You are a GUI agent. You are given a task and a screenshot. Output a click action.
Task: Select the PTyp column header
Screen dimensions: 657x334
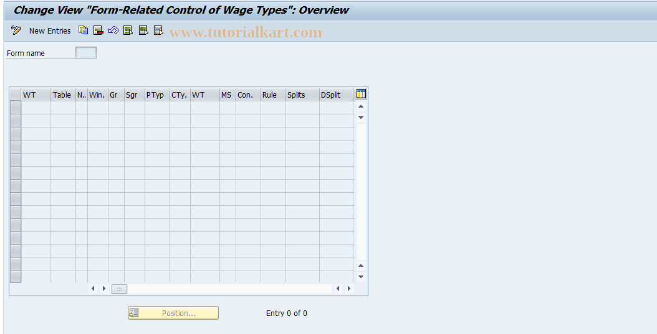[x=157, y=95]
